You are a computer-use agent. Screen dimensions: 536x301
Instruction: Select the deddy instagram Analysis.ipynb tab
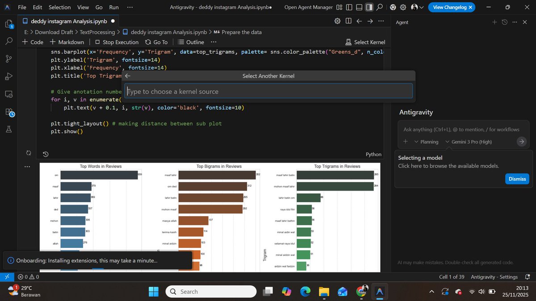pyautogui.click(x=68, y=21)
